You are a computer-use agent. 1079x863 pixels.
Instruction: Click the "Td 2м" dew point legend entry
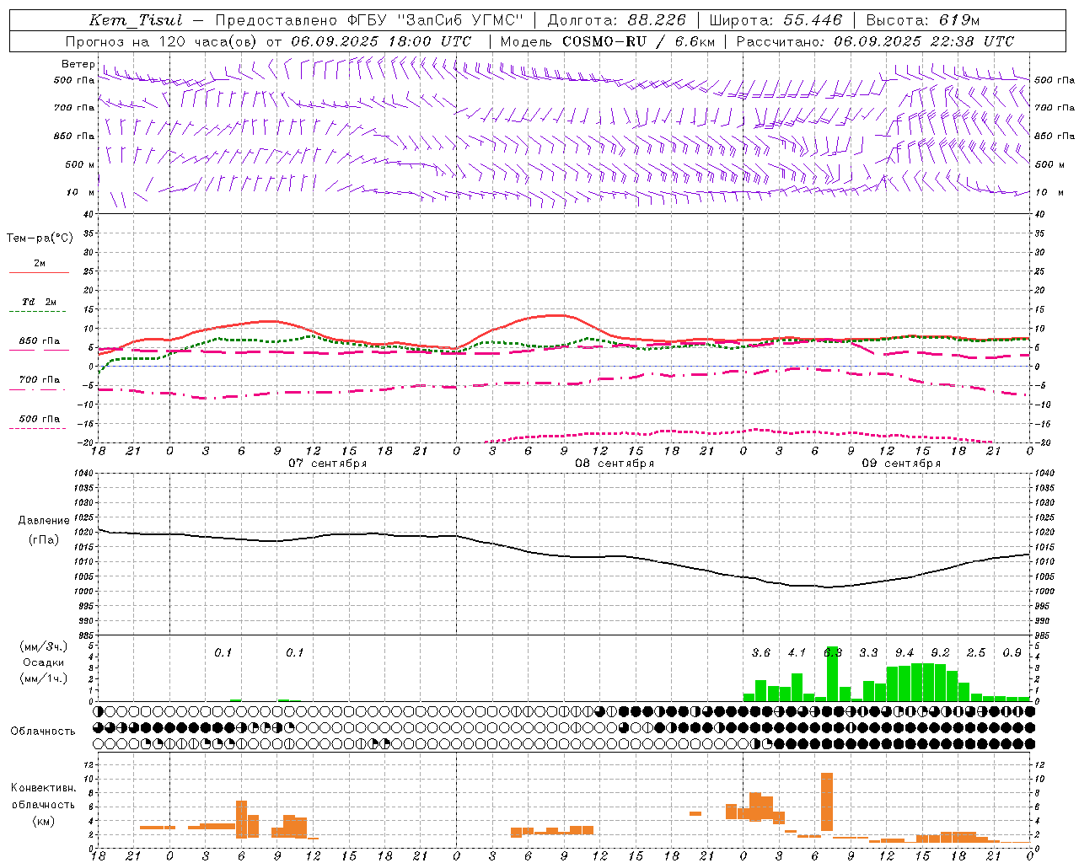(x=40, y=302)
